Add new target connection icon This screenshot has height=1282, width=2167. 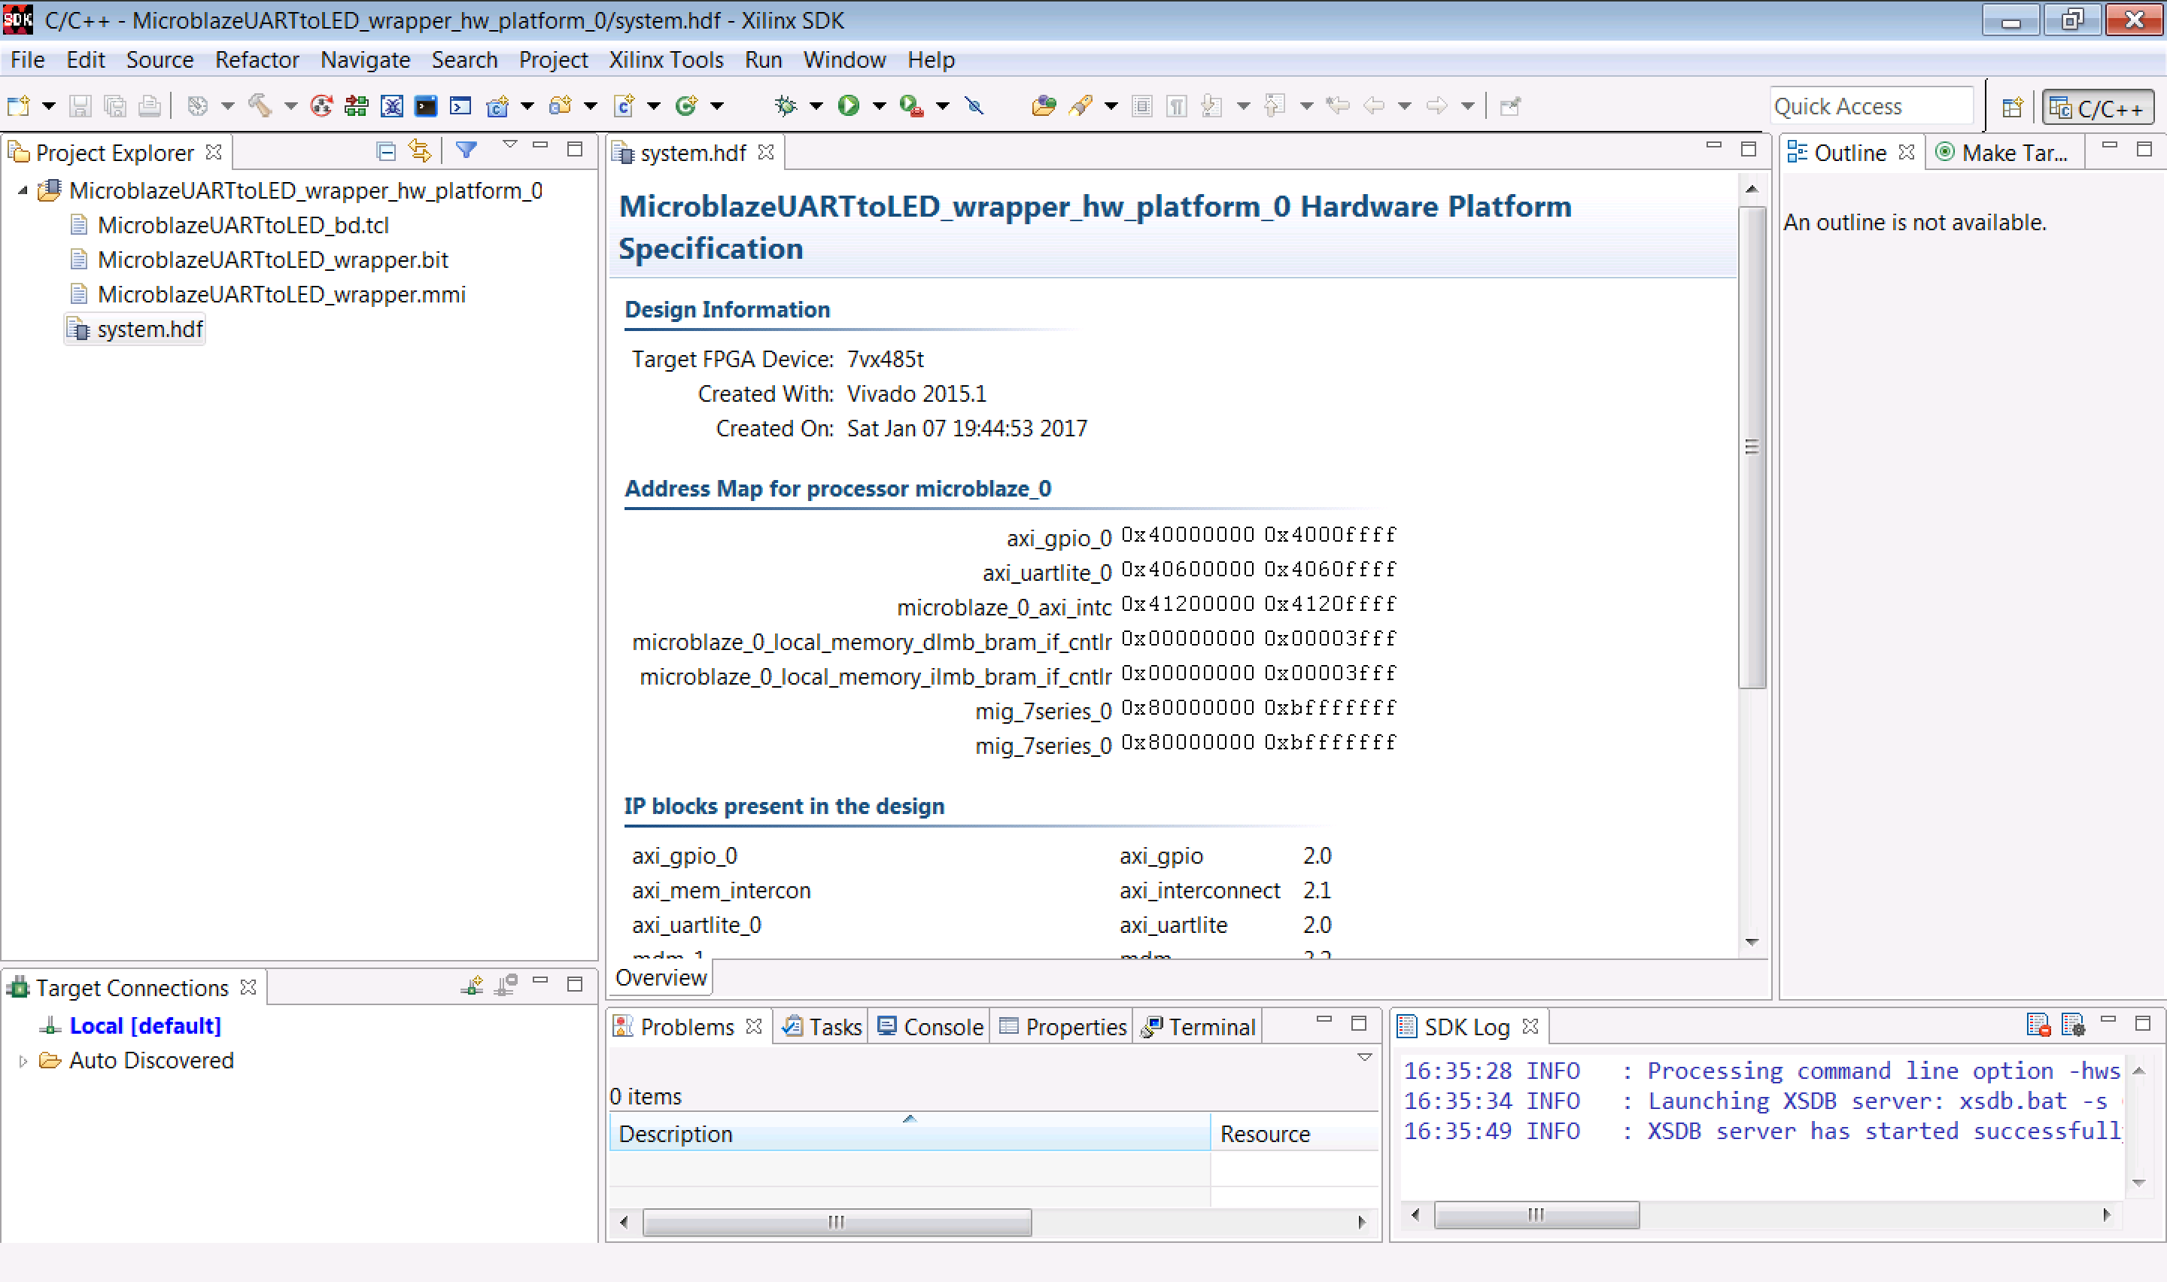472,986
